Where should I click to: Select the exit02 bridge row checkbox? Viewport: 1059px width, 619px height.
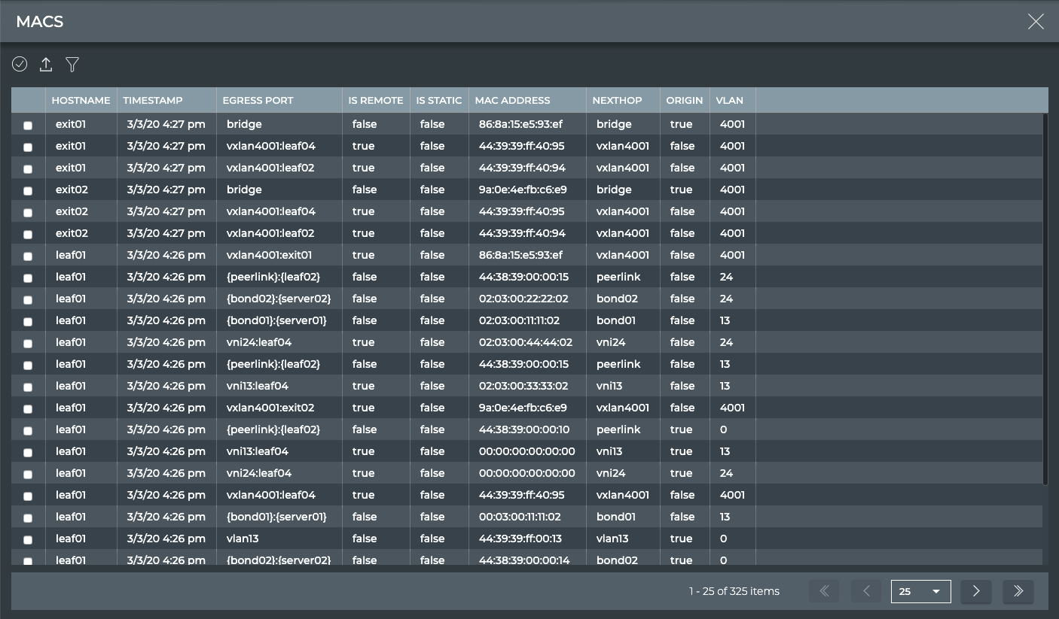28,191
